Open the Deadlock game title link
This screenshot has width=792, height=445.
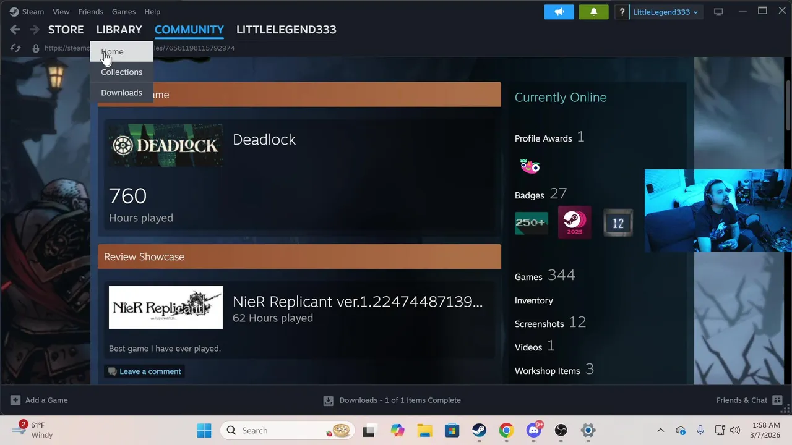(x=264, y=140)
